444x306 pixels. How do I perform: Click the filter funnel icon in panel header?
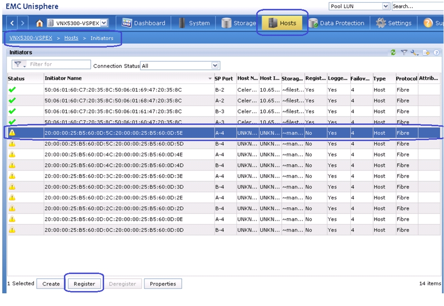coord(404,52)
